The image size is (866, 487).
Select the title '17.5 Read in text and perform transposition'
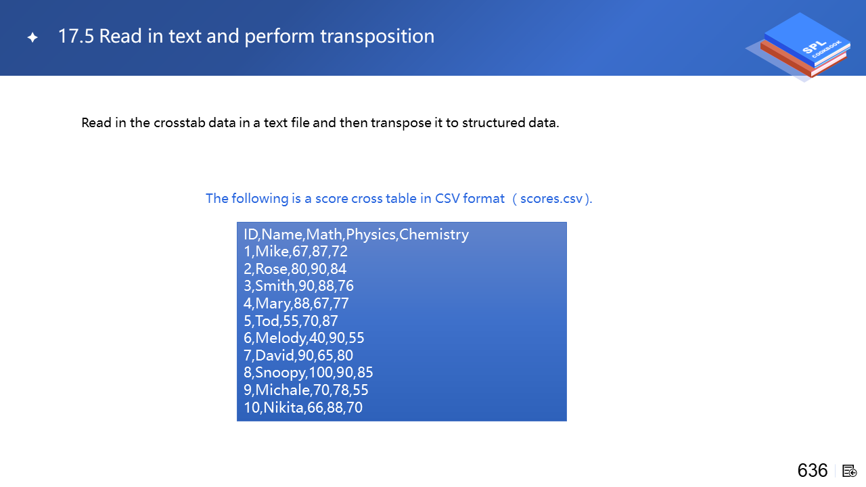(x=246, y=36)
